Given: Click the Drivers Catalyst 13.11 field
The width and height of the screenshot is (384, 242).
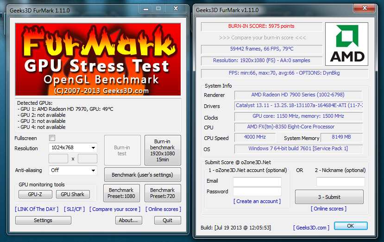Looking at the screenshot, I should click(x=298, y=105).
